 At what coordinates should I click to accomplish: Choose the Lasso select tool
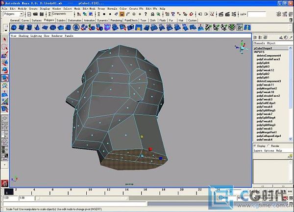[5, 47]
